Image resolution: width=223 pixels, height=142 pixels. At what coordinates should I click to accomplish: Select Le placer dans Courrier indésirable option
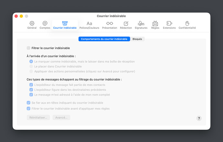coord(31,66)
